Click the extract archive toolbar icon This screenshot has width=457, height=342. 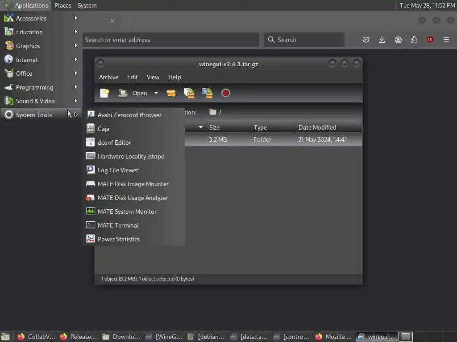point(171,93)
